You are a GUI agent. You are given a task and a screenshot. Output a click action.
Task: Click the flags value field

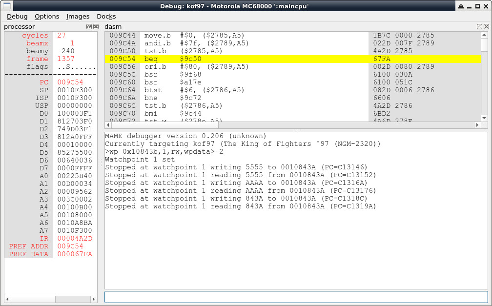[77, 66]
